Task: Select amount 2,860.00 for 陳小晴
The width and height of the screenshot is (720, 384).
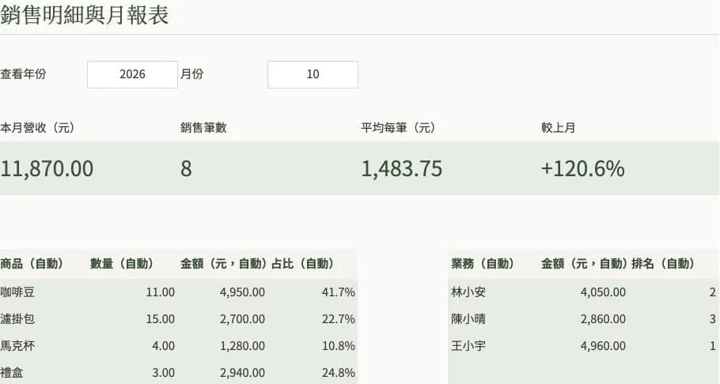Action: point(603,319)
